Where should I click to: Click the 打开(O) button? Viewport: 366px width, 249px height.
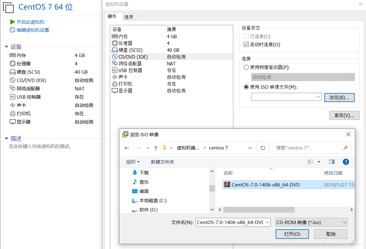(x=292, y=234)
